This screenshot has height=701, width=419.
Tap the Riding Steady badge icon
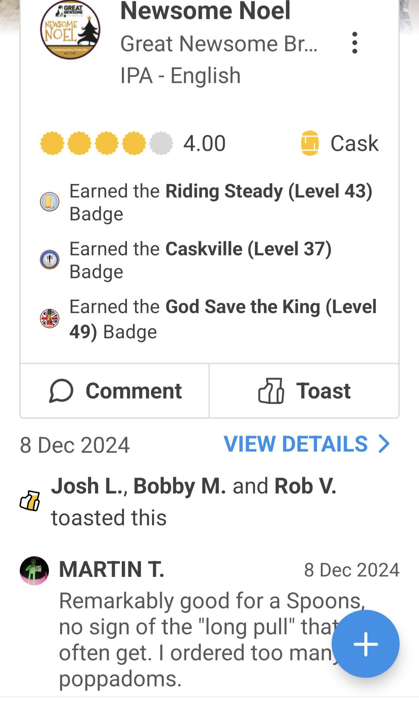pyautogui.click(x=50, y=202)
